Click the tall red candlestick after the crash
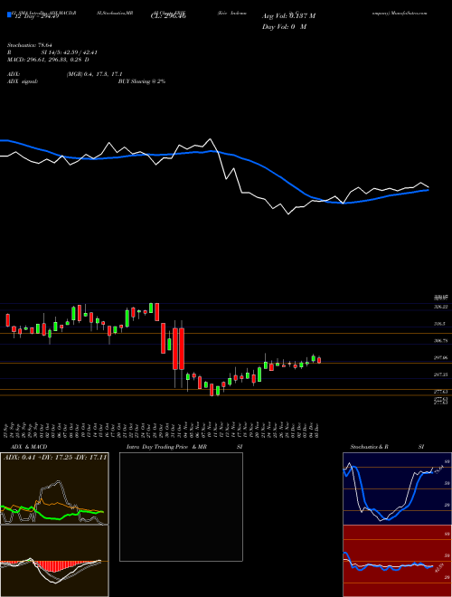Screen dimensions: 452x597 point(182,349)
